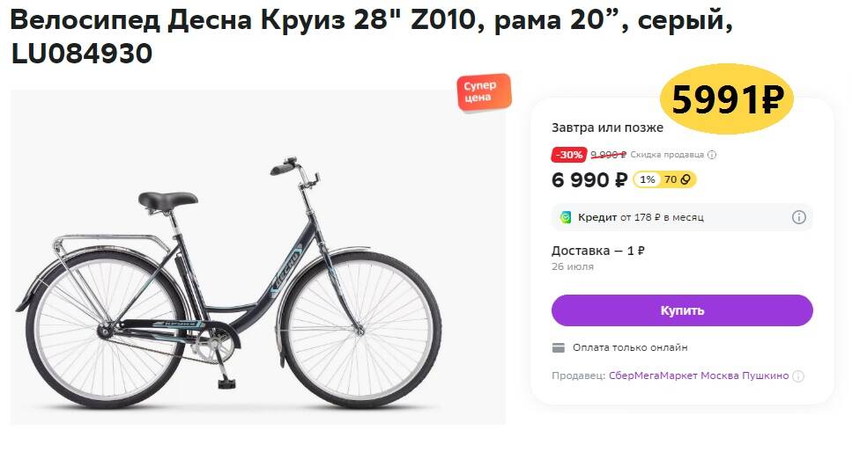Open the info icon on the Кредит row
The image size is (852, 452).
click(798, 217)
